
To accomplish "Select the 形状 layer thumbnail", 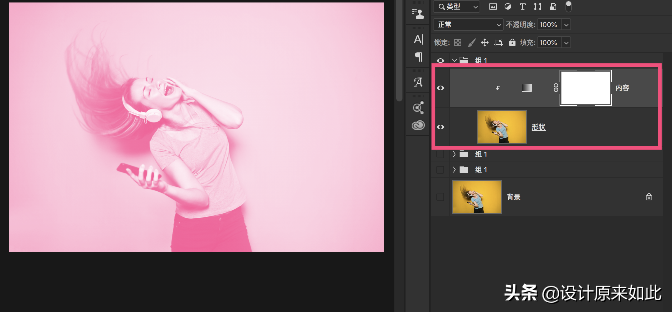I will click(502, 127).
